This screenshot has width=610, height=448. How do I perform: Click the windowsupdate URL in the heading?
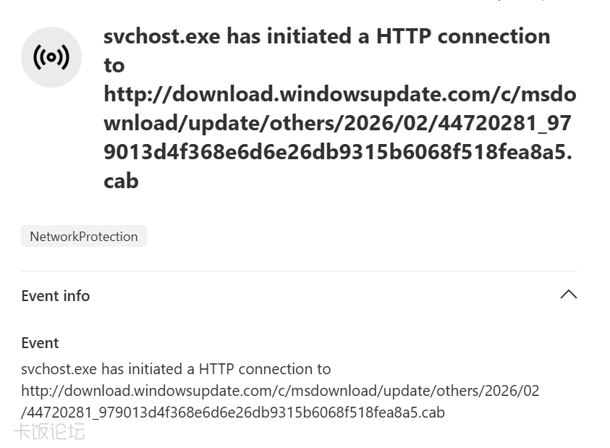pos(340,94)
